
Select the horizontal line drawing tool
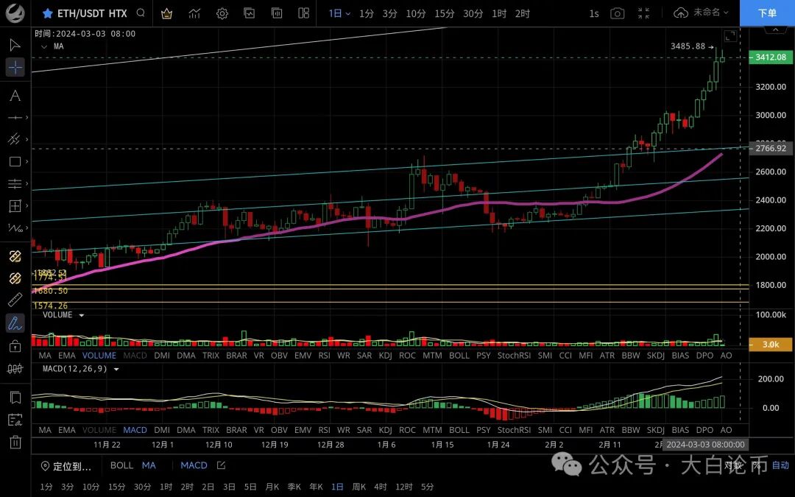[15, 118]
